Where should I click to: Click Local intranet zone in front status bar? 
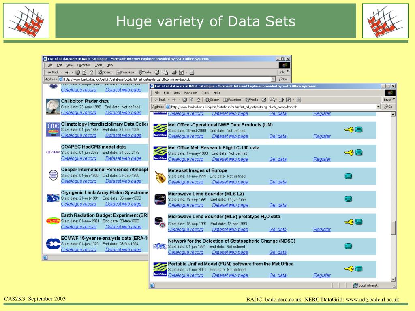tap(366, 285)
